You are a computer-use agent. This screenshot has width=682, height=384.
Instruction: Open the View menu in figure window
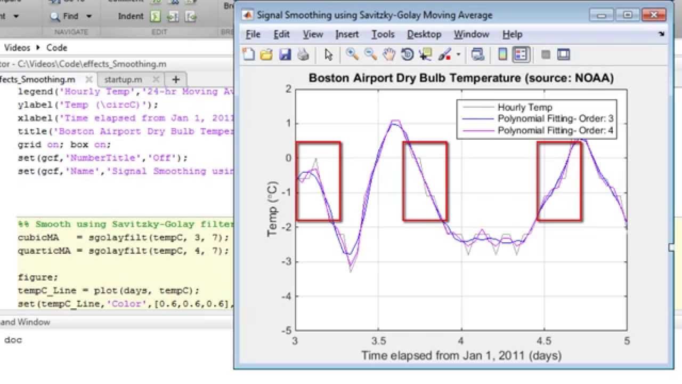[313, 34]
